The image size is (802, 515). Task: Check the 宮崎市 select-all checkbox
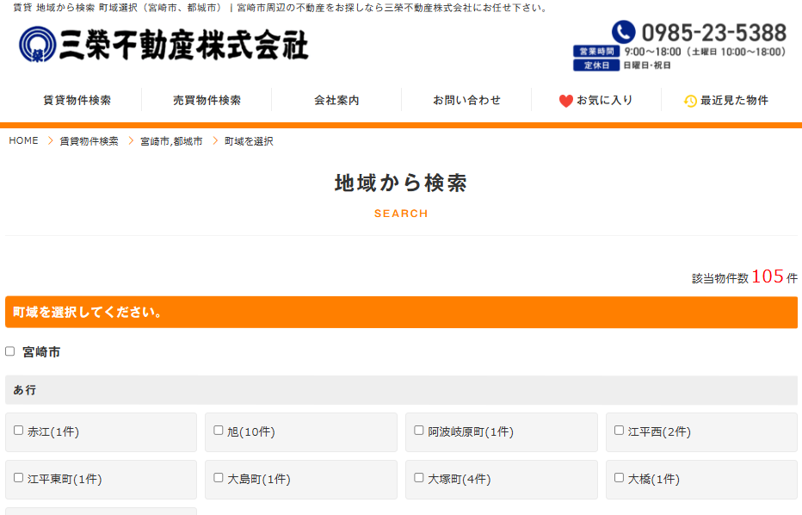click(10, 351)
